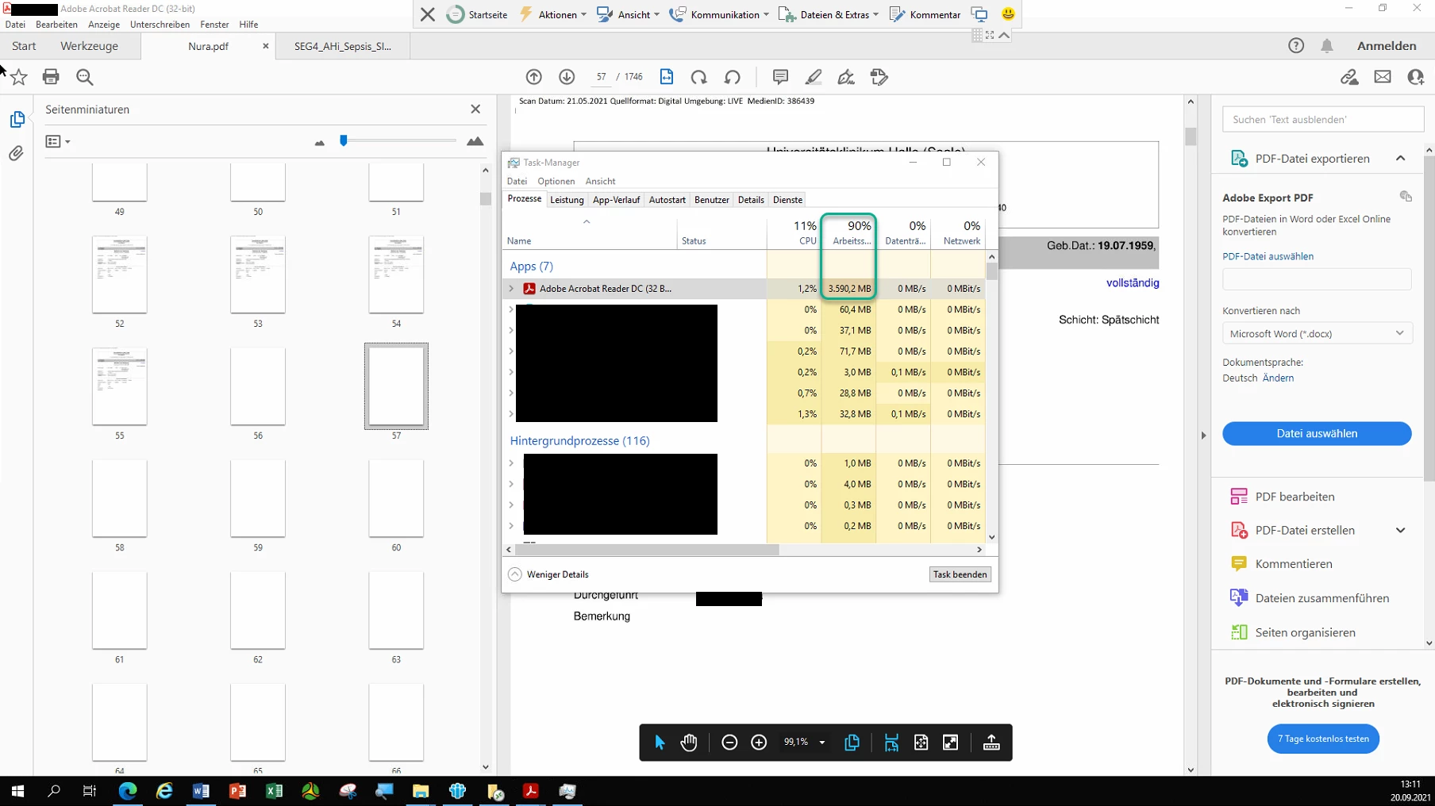Click Datei auswählen blue button

(x=1317, y=434)
